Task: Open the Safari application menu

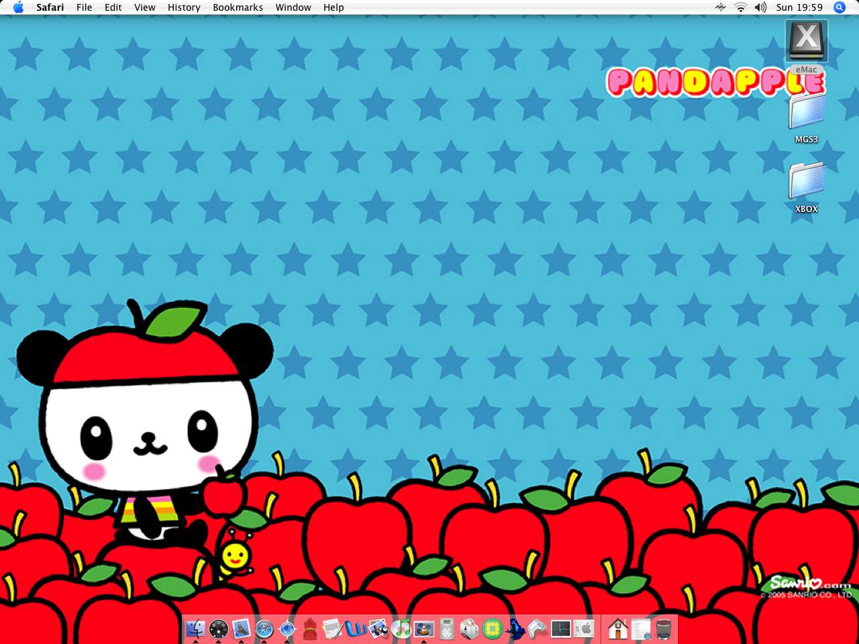Action: click(50, 7)
